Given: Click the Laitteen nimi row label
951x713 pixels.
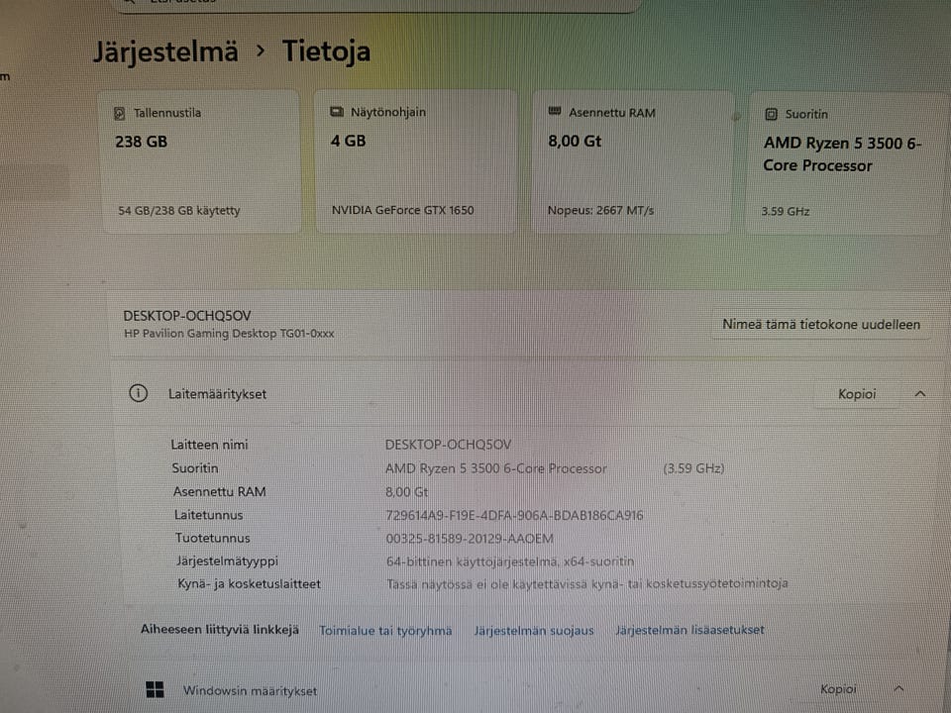Looking at the screenshot, I should [x=209, y=445].
